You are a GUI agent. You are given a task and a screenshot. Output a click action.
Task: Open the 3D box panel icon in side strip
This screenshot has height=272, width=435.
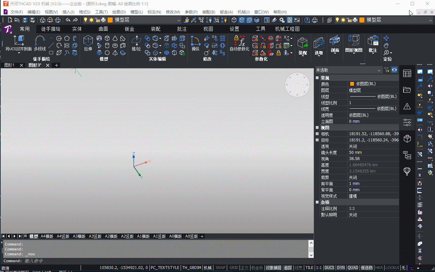click(x=407, y=139)
